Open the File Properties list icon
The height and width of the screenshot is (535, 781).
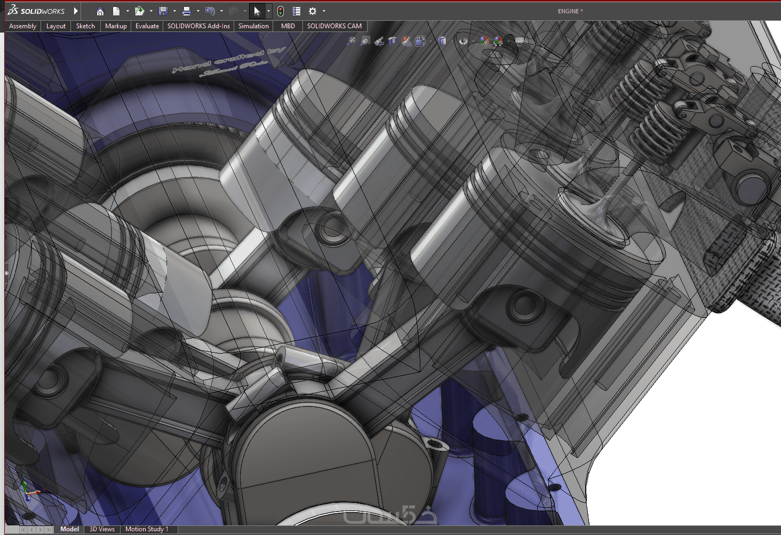coord(297,11)
